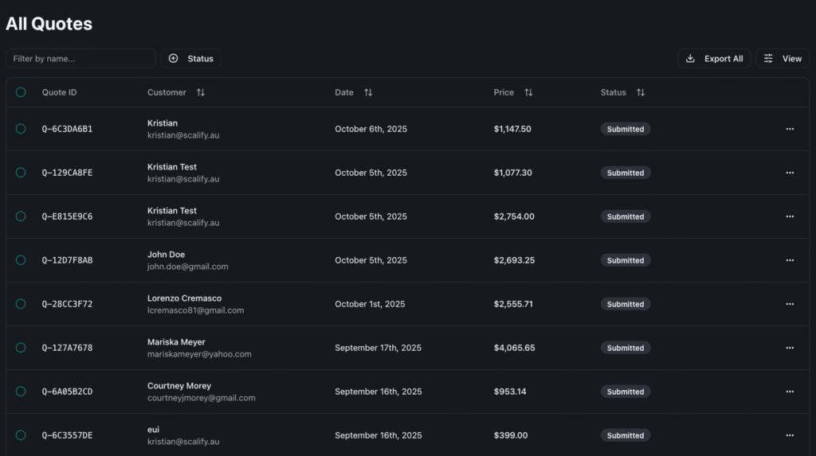Click the Filter by name input field
The image size is (816, 456).
(81, 59)
